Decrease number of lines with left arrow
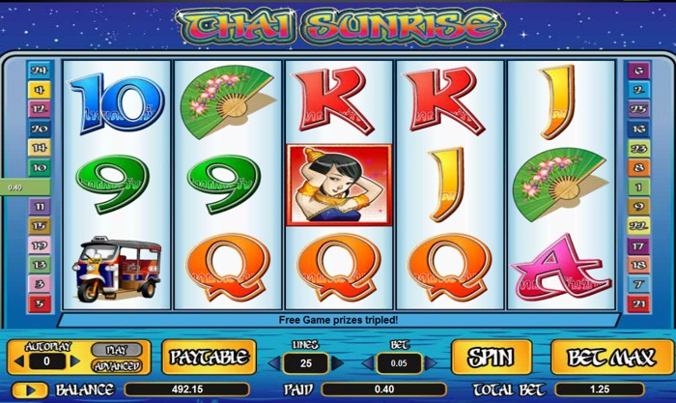Viewport: 676px width, 403px height. [x=274, y=363]
